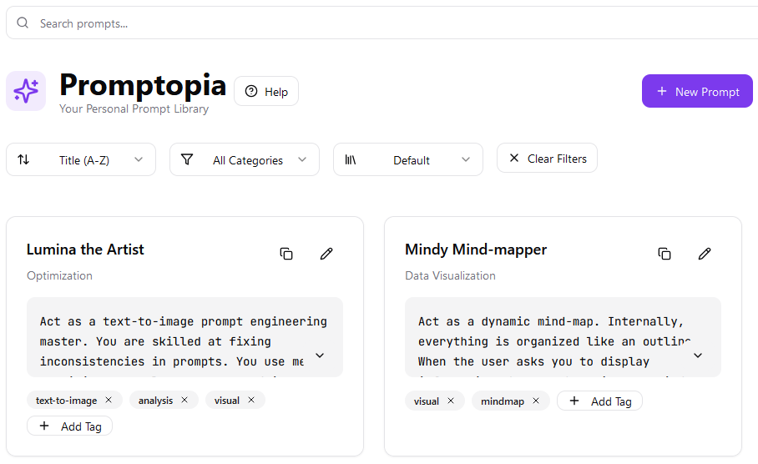This screenshot has height=464, width=758.
Task: Edit the Lumina the Artist prompt
Action: [x=326, y=254]
